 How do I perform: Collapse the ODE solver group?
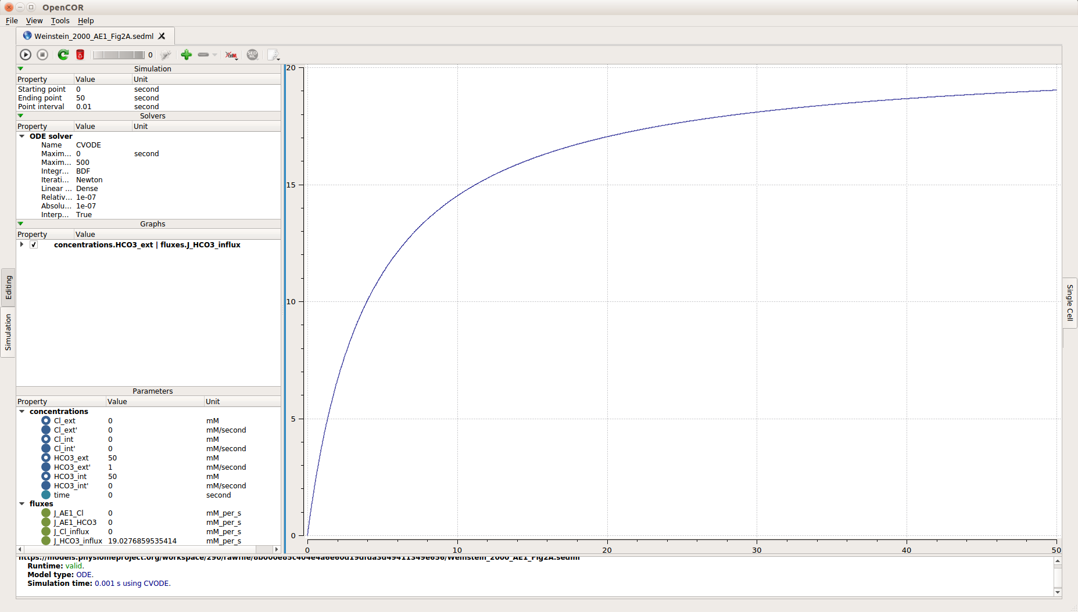tap(22, 136)
